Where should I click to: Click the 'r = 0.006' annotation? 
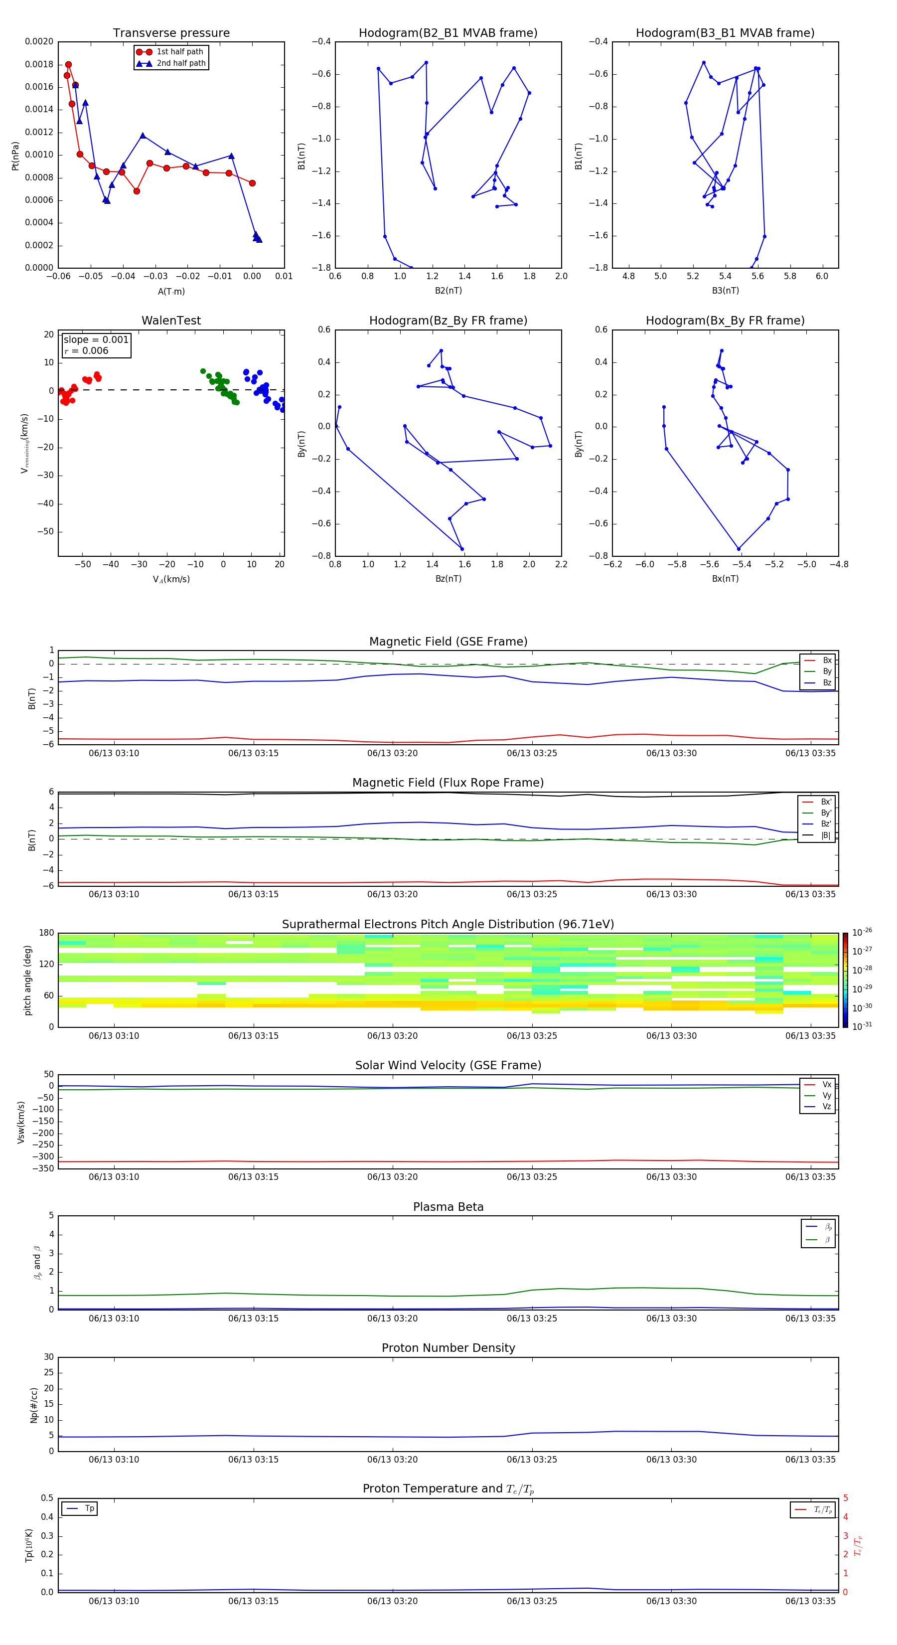86,350
